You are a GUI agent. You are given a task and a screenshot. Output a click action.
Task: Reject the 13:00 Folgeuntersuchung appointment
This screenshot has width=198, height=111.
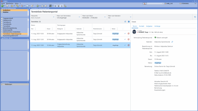pos(129,45)
